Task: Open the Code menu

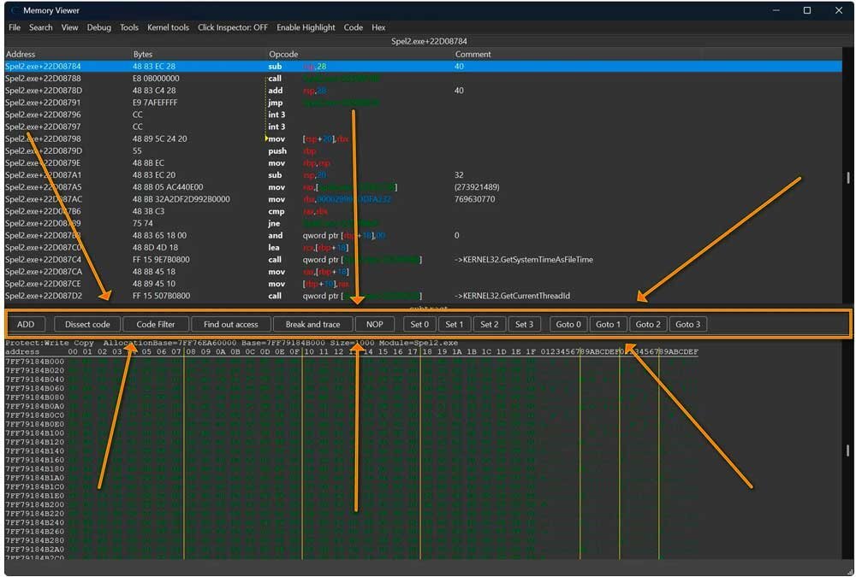Action: (354, 27)
